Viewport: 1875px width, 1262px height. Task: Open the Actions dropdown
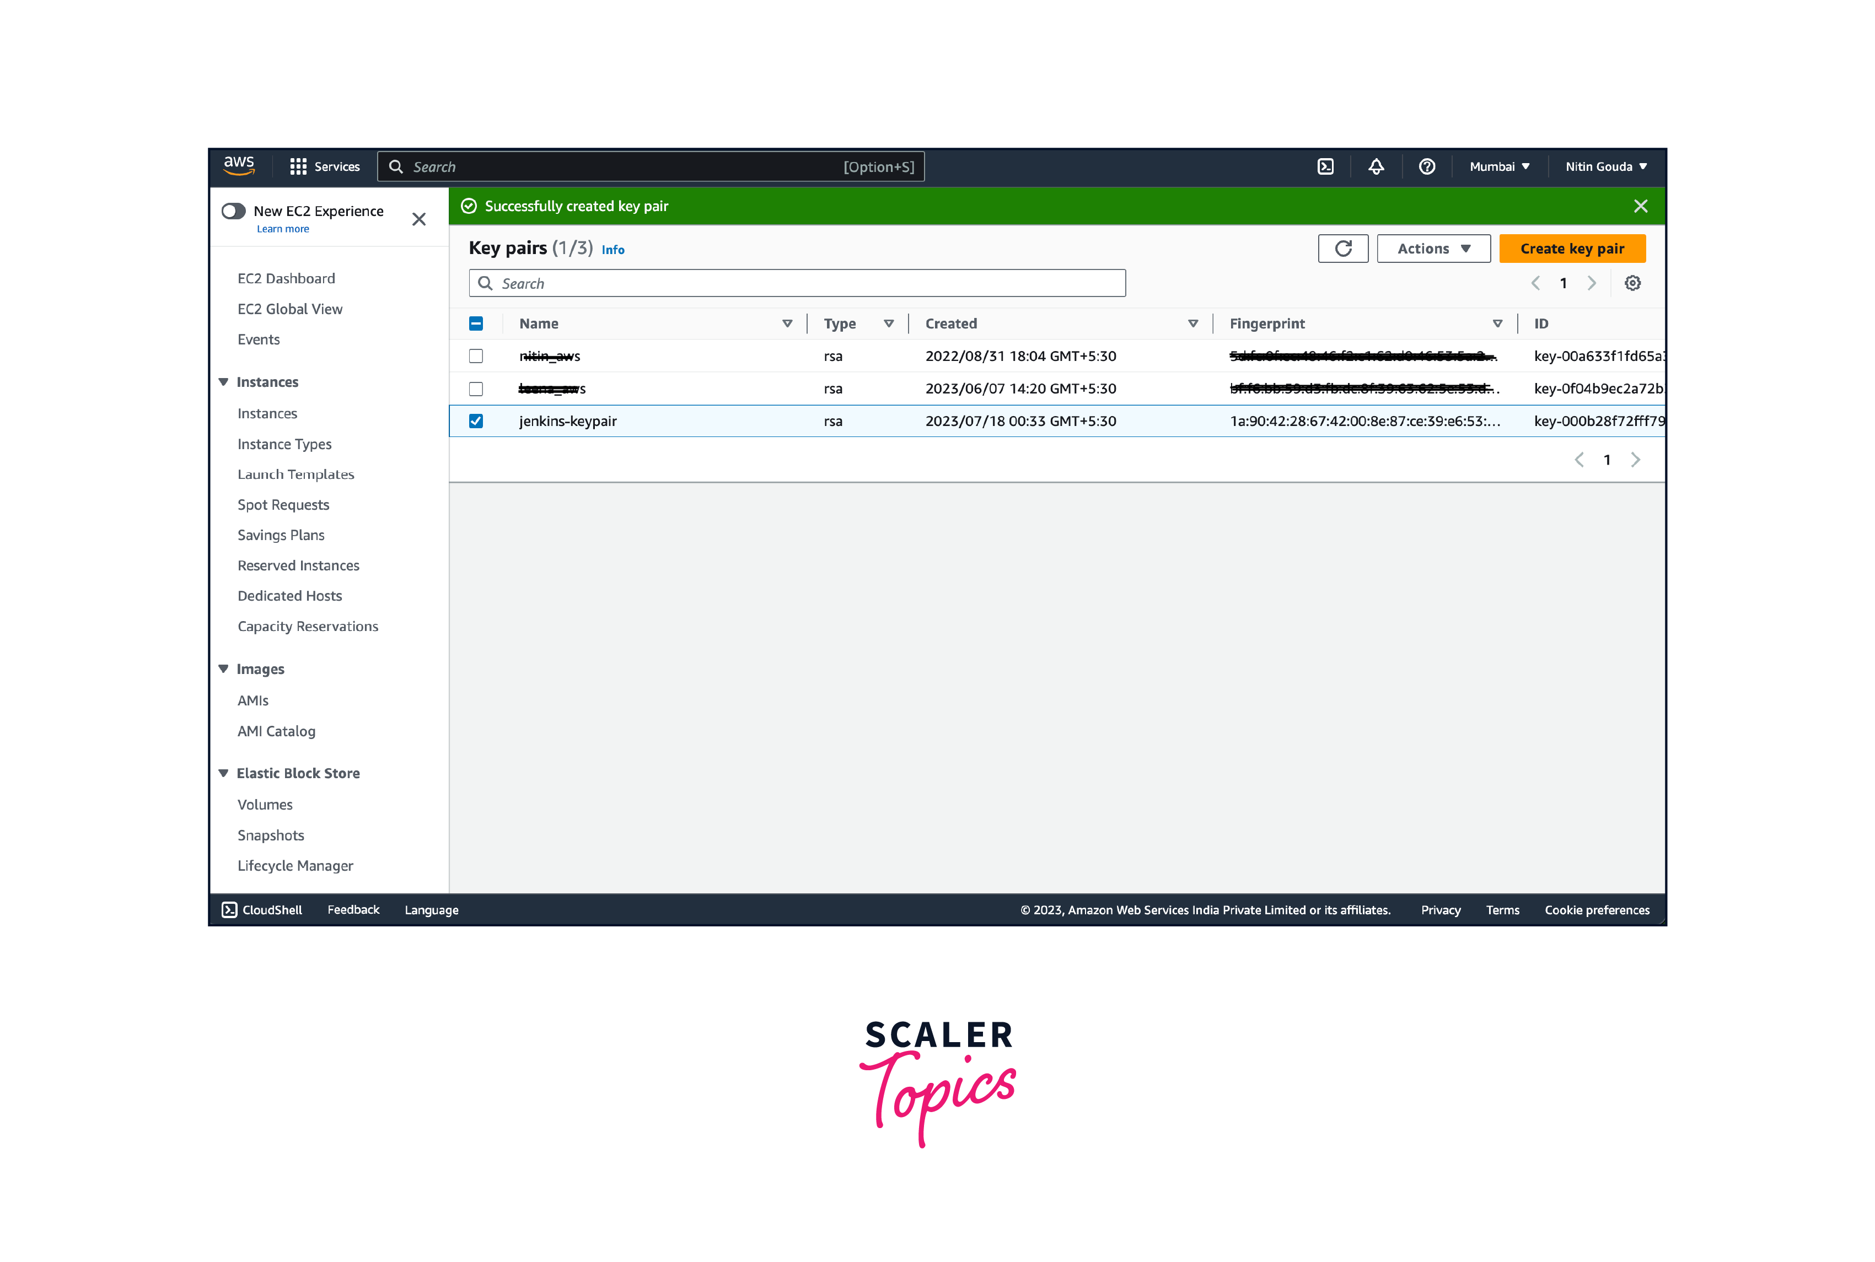pyautogui.click(x=1433, y=248)
